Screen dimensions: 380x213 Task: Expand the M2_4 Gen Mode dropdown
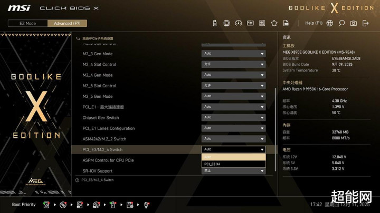(233, 75)
